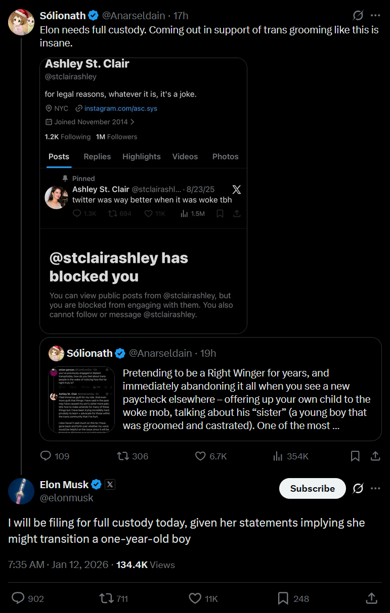Repost Elon Musk's post
This screenshot has height=613, width=390.
[106, 599]
